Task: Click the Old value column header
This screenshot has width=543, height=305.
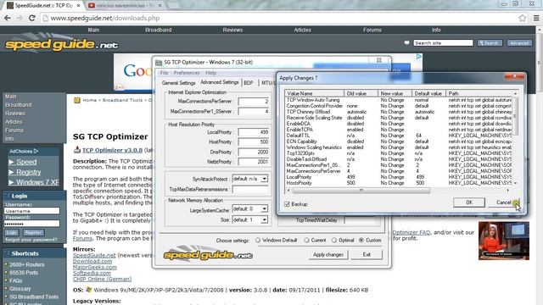Action: (361, 93)
